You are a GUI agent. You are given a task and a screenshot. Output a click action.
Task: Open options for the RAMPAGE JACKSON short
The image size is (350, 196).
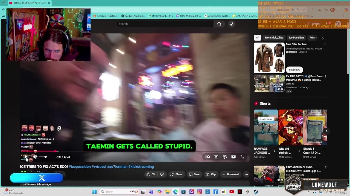click(274, 150)
